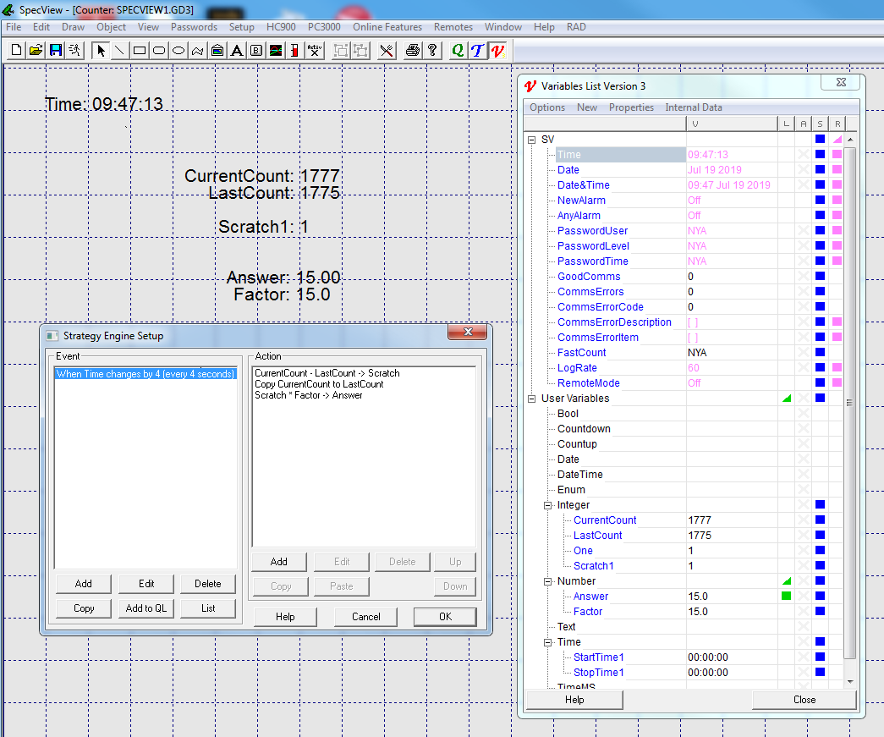Open the Setup menu
Viewport: 884px width, 737px height.
click(242, 26)
